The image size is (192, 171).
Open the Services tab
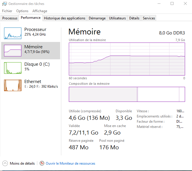point(149,18)
